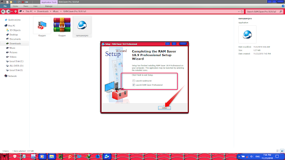Click the ramsaverpro preview icon in details pane
This screenshot has width=285, height=160.
[x=247, y=35]
